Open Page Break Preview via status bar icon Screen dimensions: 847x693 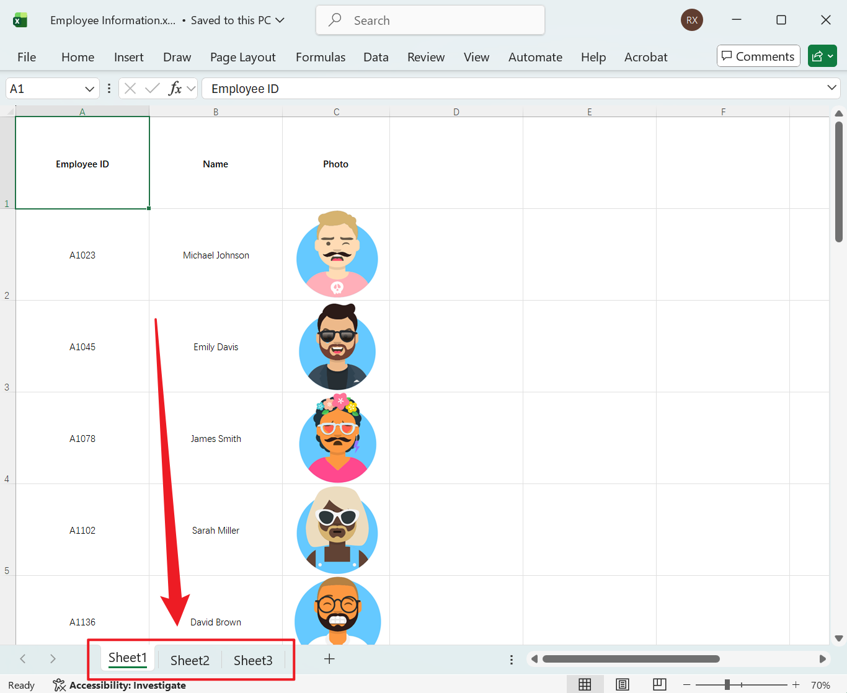point(659,684)
